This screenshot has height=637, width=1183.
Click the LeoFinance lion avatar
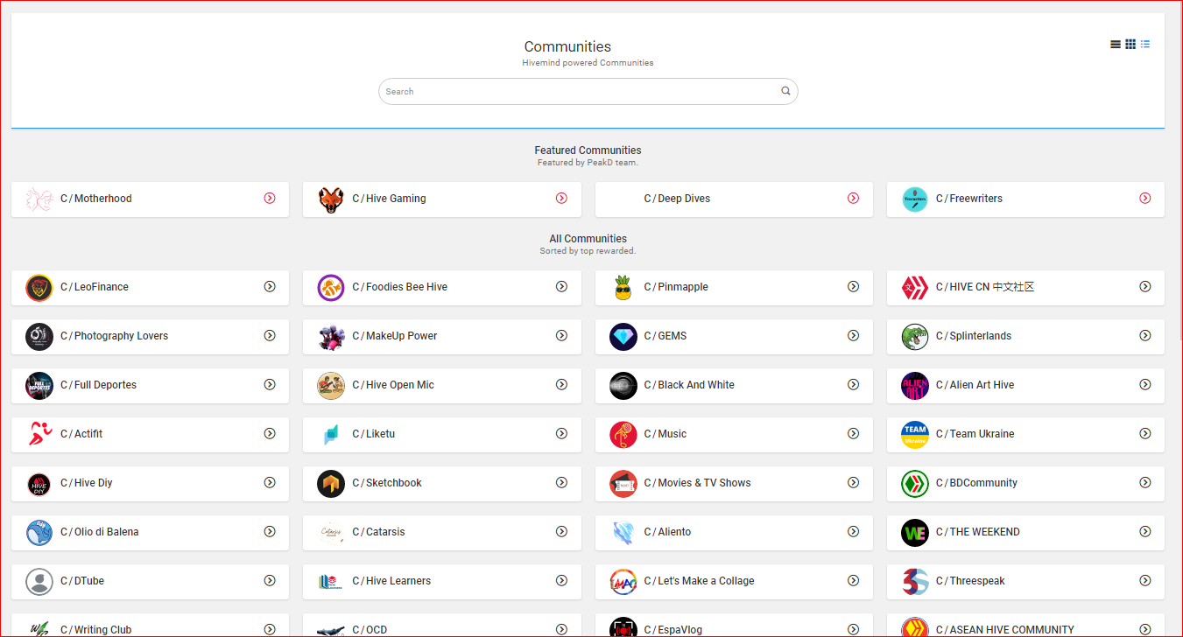coord(39,288)
